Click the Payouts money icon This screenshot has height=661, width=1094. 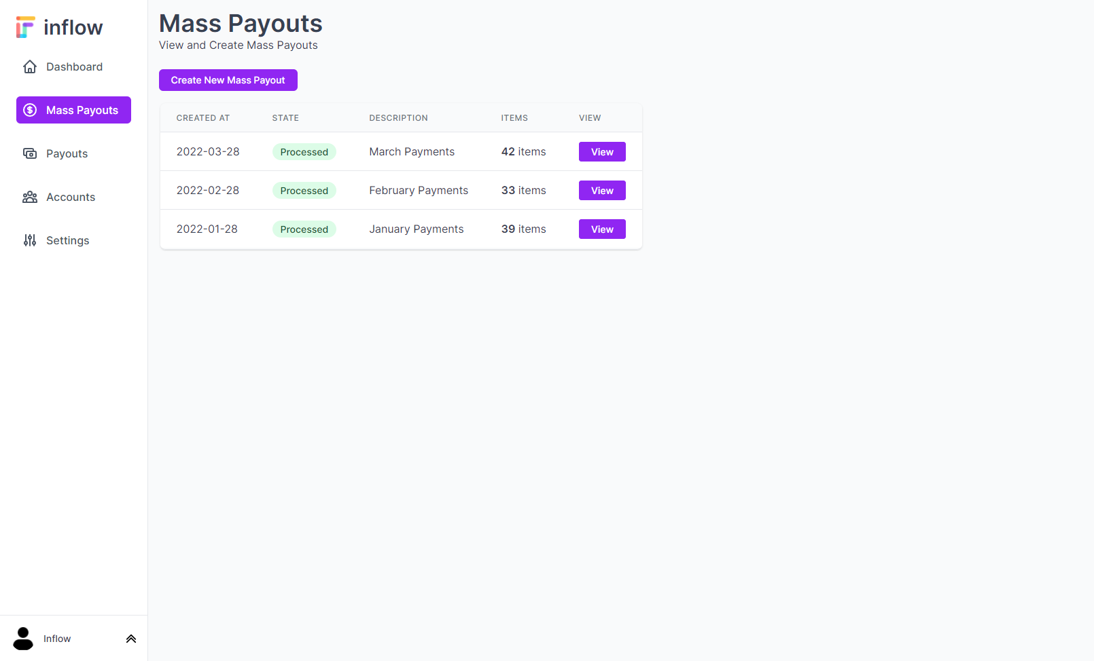[30, 153]
